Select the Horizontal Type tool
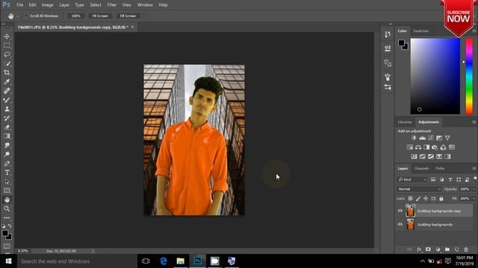Viewport: 478px width, 268px height. coord(7,173)
